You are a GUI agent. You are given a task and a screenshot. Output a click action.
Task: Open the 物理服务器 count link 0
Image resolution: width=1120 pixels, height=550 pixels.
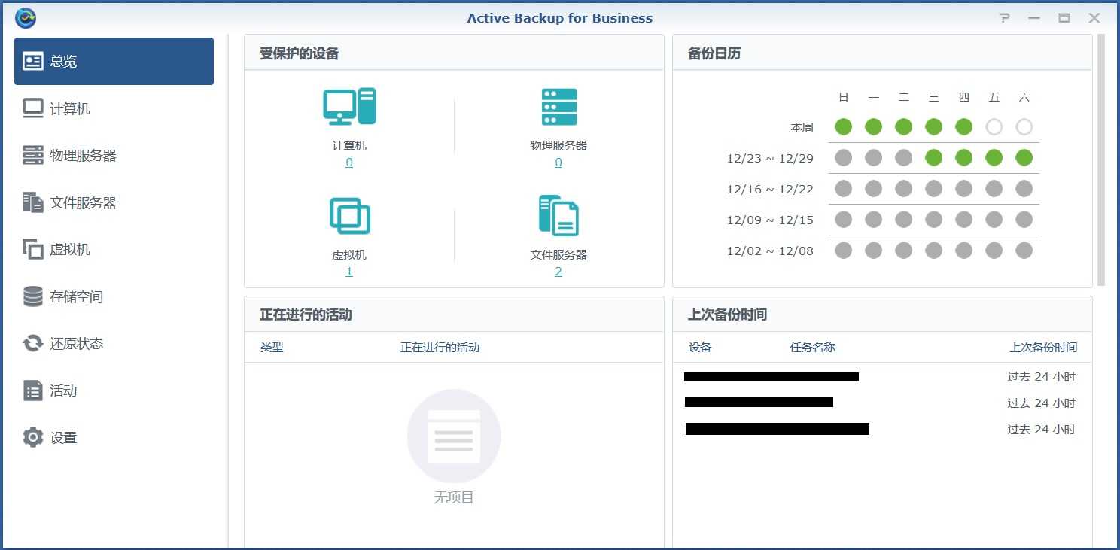(x=558, y=163)
